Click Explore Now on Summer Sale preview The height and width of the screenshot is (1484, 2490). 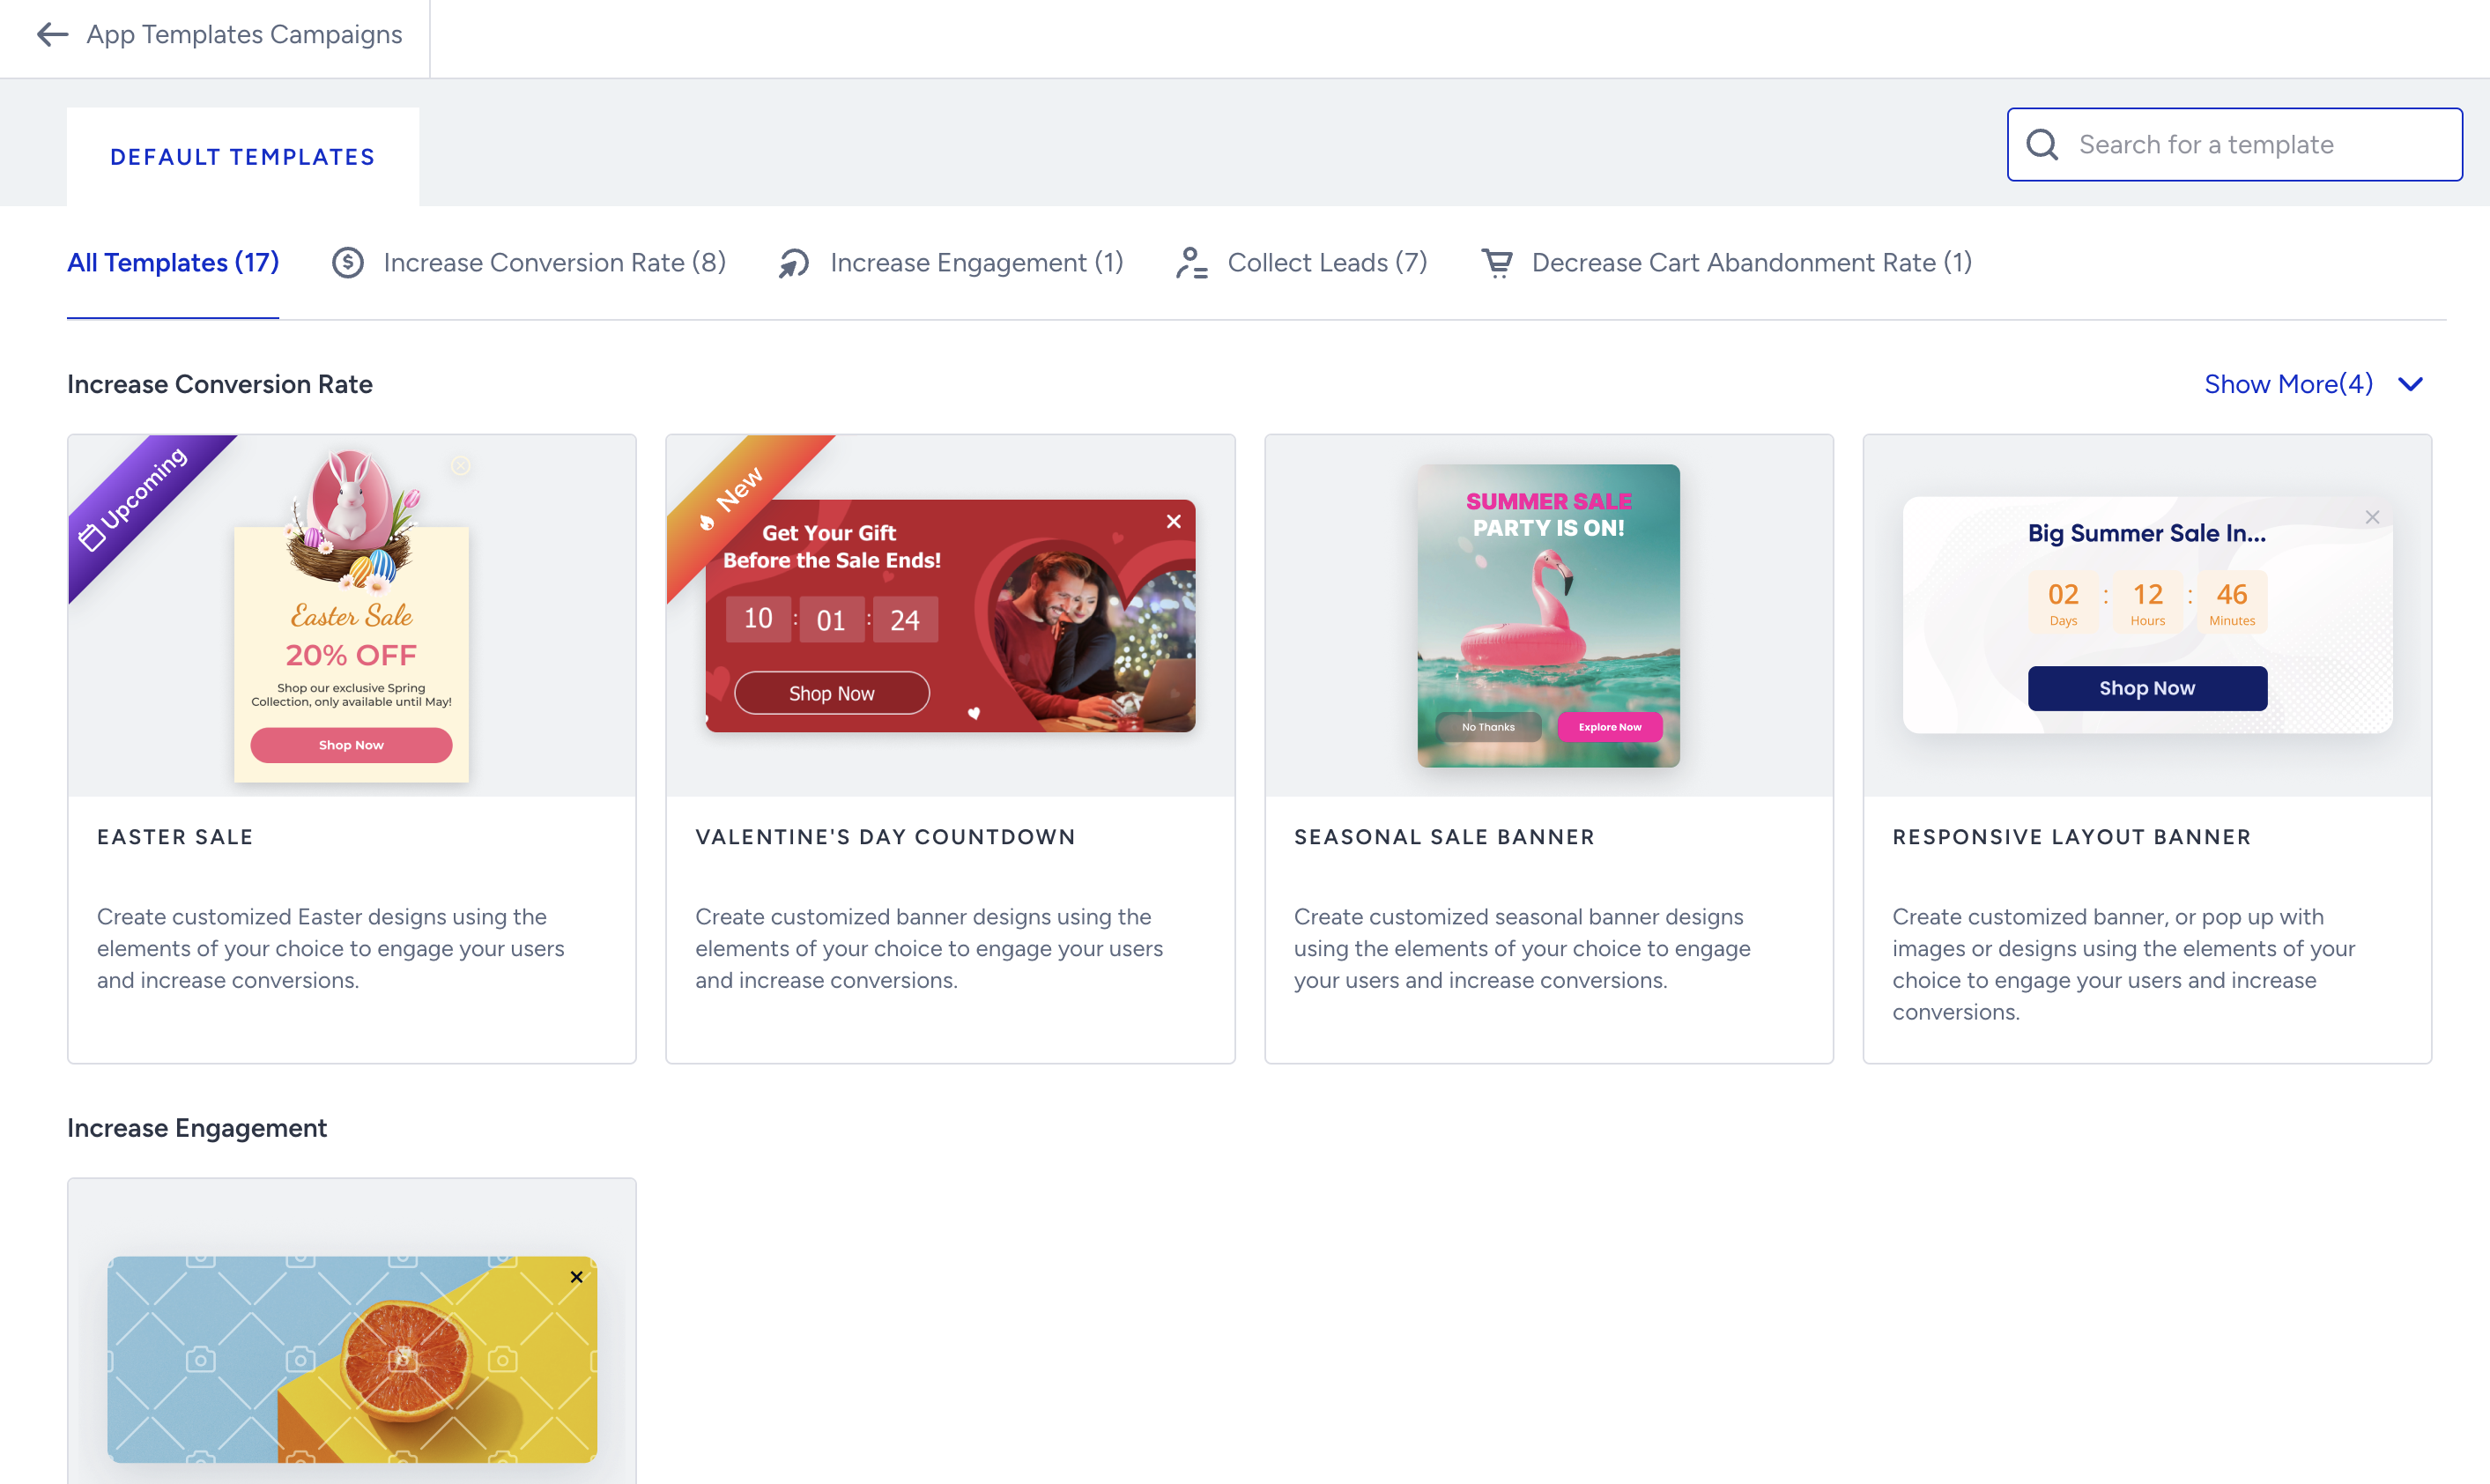tap(1610, 727)
